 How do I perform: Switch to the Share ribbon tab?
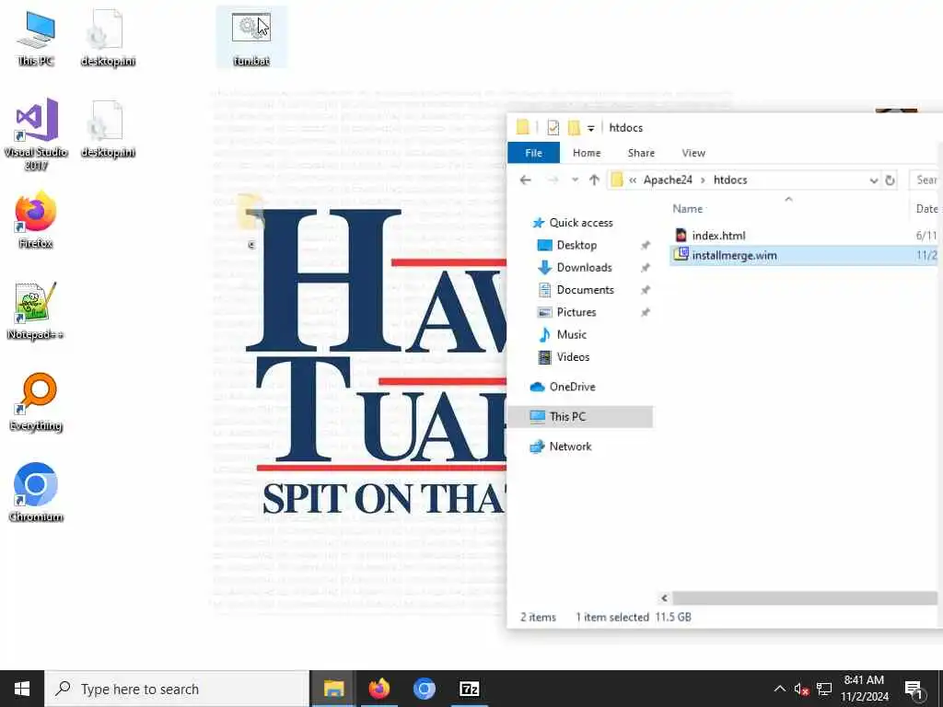coord(641,153)
